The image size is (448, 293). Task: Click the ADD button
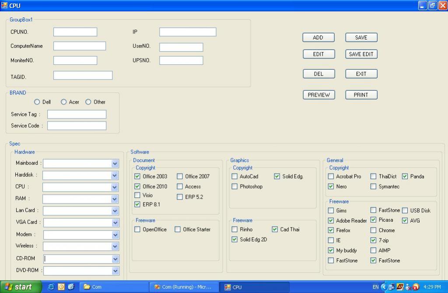point(318,38)
